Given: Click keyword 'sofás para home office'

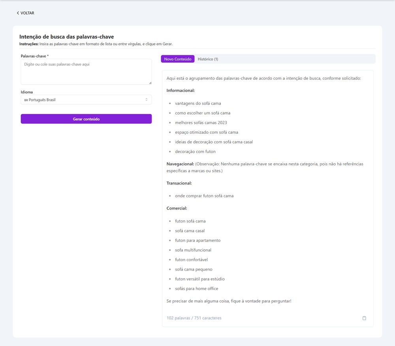Looking at the screenshot, I should pos(196,289).
